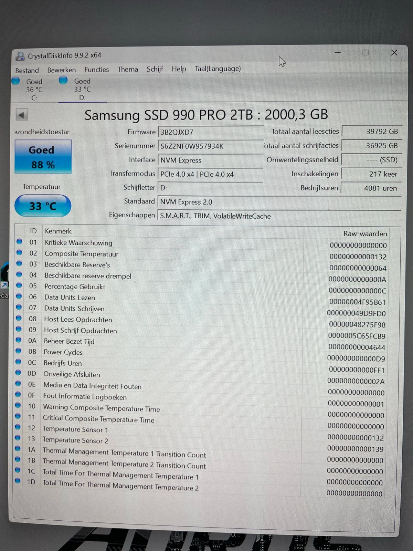Click the status dot of Power Cycles row
Viewport: 413px width, 551px height.
click(19, 351)
